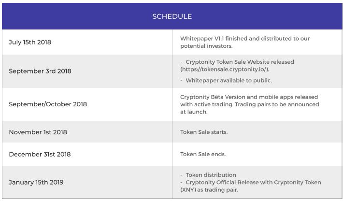Select the September 3rd 2018 date cell
This screenshot has height=202, width=343.
[40, 71]
